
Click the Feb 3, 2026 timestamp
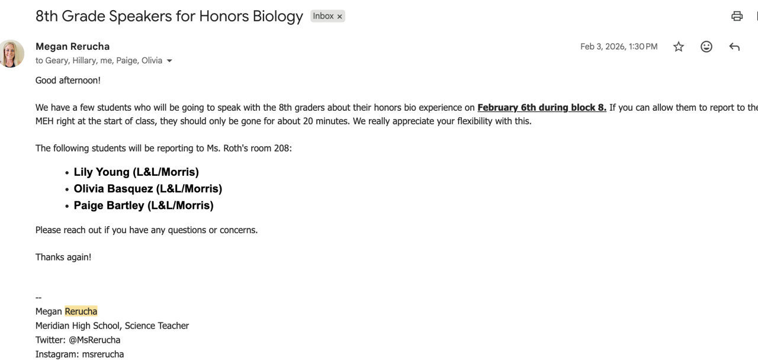pyautogui.click(x=618, y=47)
